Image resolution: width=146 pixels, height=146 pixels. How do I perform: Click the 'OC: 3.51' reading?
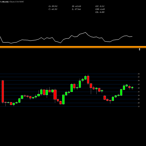(100, 6)
